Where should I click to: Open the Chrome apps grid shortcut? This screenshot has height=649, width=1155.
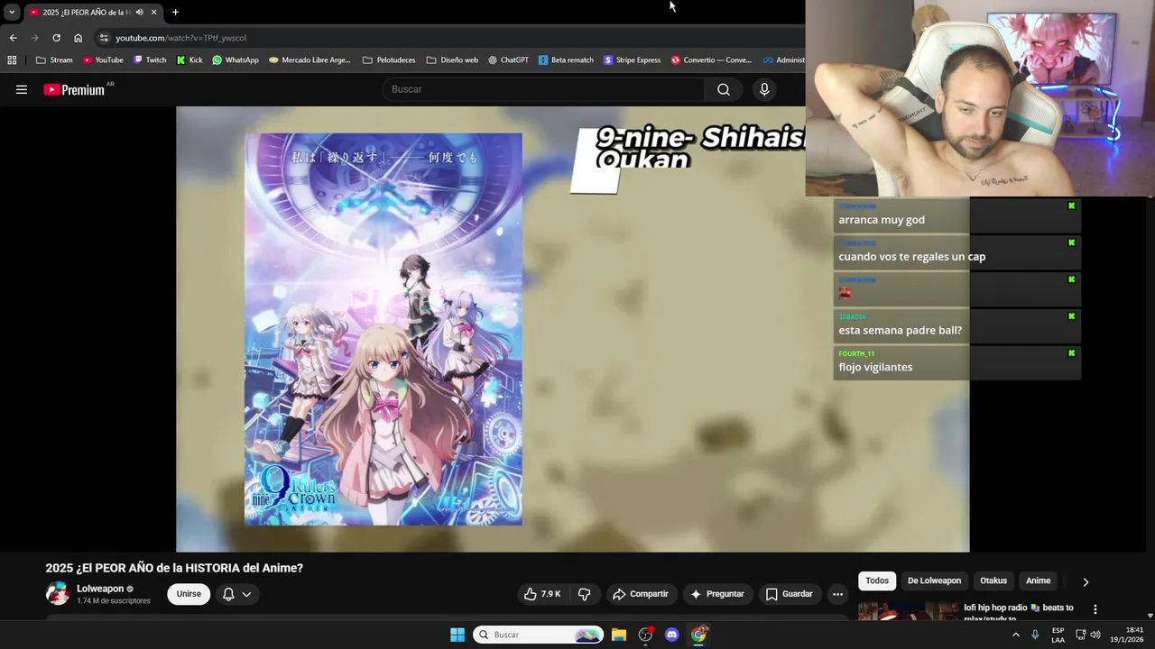pyautogui.click(x=12, y=60)
